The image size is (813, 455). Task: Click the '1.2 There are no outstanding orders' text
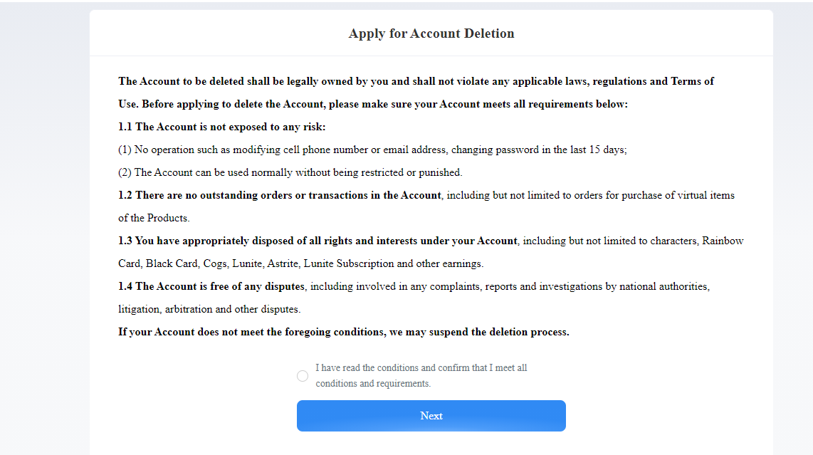pyautogui.click(x=280, y=196)
